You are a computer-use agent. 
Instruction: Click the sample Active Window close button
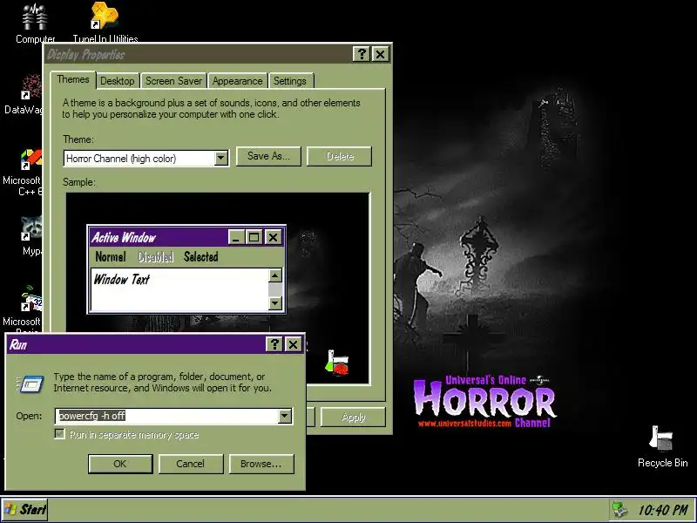click(x=273, y=237)
